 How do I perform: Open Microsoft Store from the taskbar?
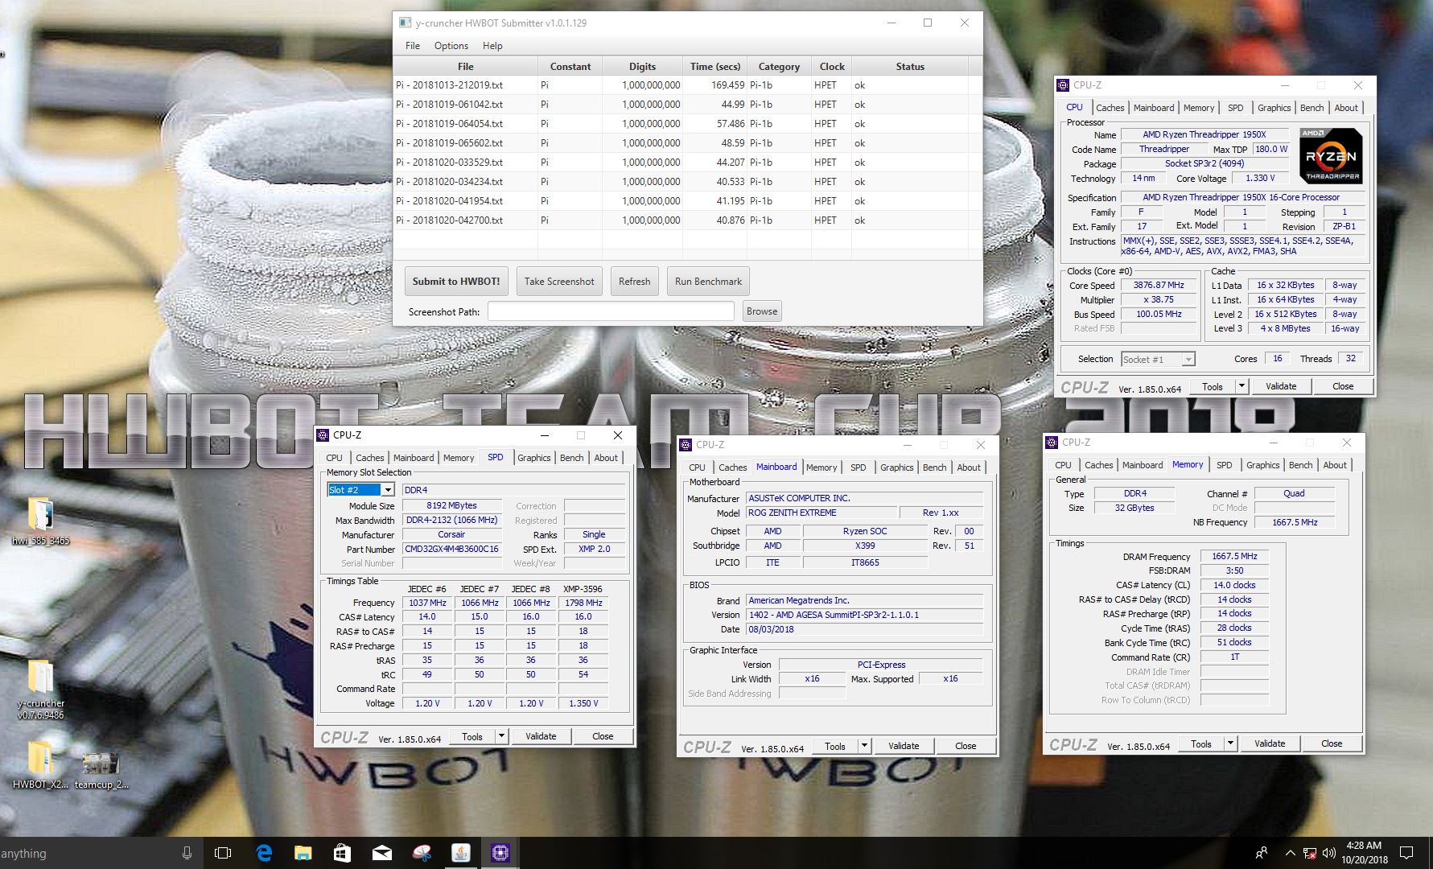click(342, 853)
